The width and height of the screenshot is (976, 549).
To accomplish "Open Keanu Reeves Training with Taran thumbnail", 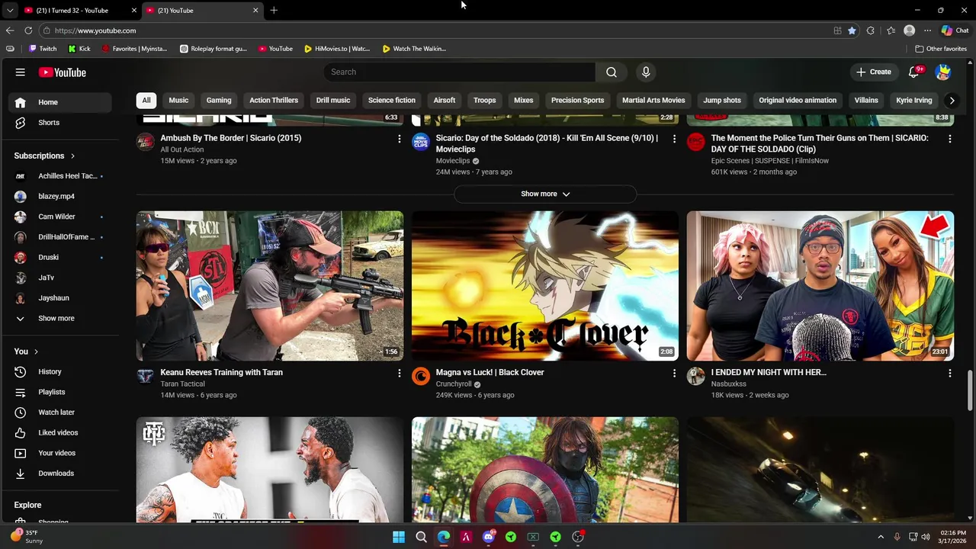I will [x=270, y=286].
